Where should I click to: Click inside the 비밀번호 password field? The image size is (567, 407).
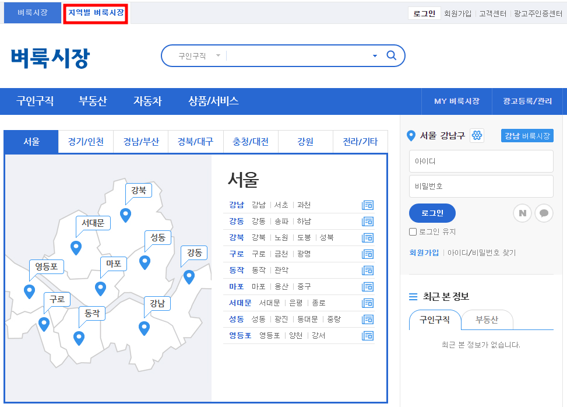tap(481, 187)
